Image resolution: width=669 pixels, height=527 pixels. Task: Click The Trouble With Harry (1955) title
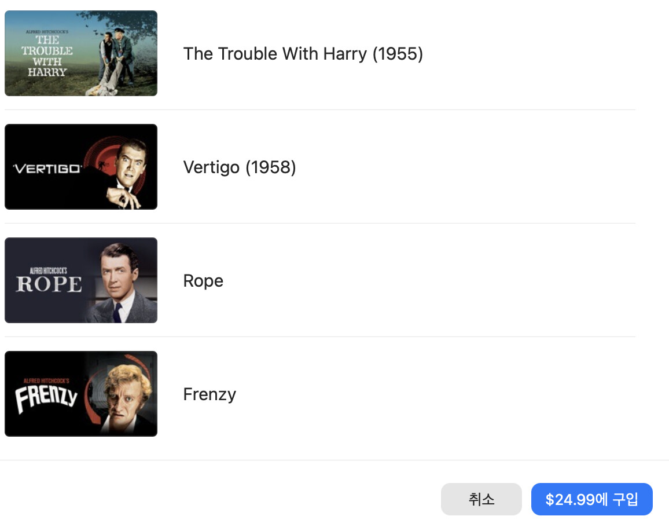tap(303, 54)
